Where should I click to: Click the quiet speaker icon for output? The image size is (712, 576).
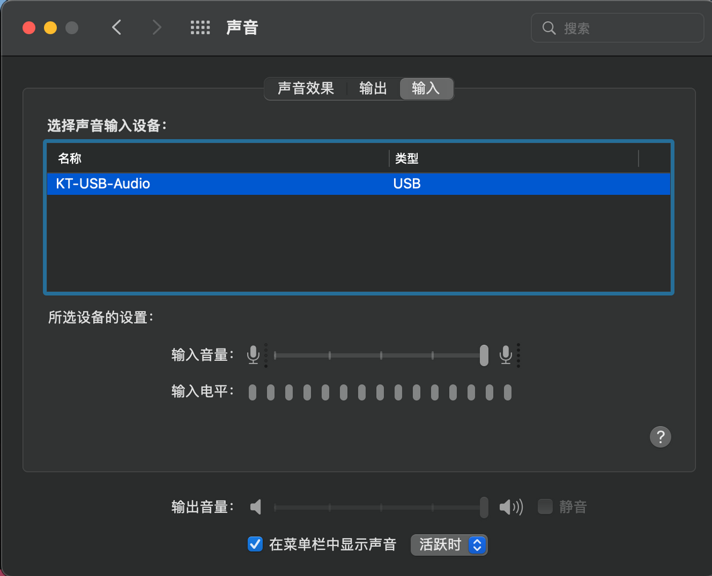pyautogui.click(x=256, y=507)
